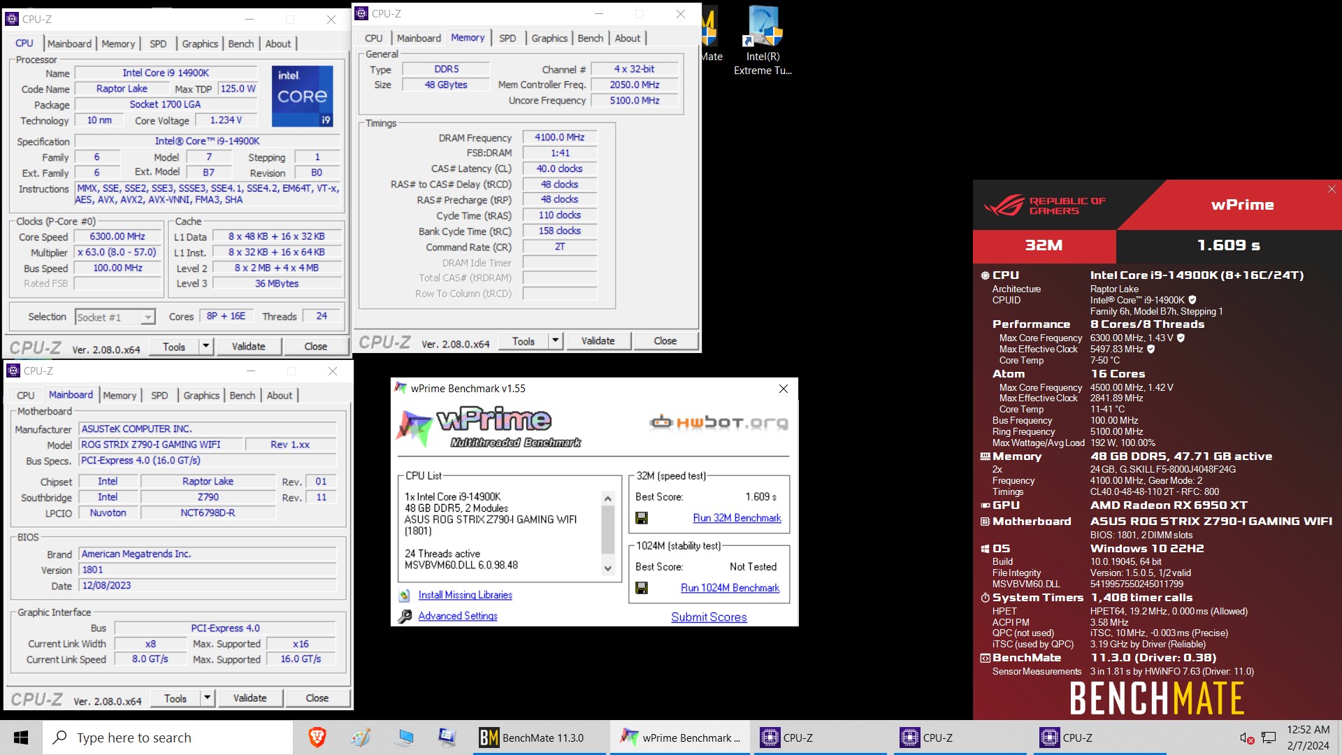Click the last CPU-Z taskbar item
1342x755 pixels.
1099,738
